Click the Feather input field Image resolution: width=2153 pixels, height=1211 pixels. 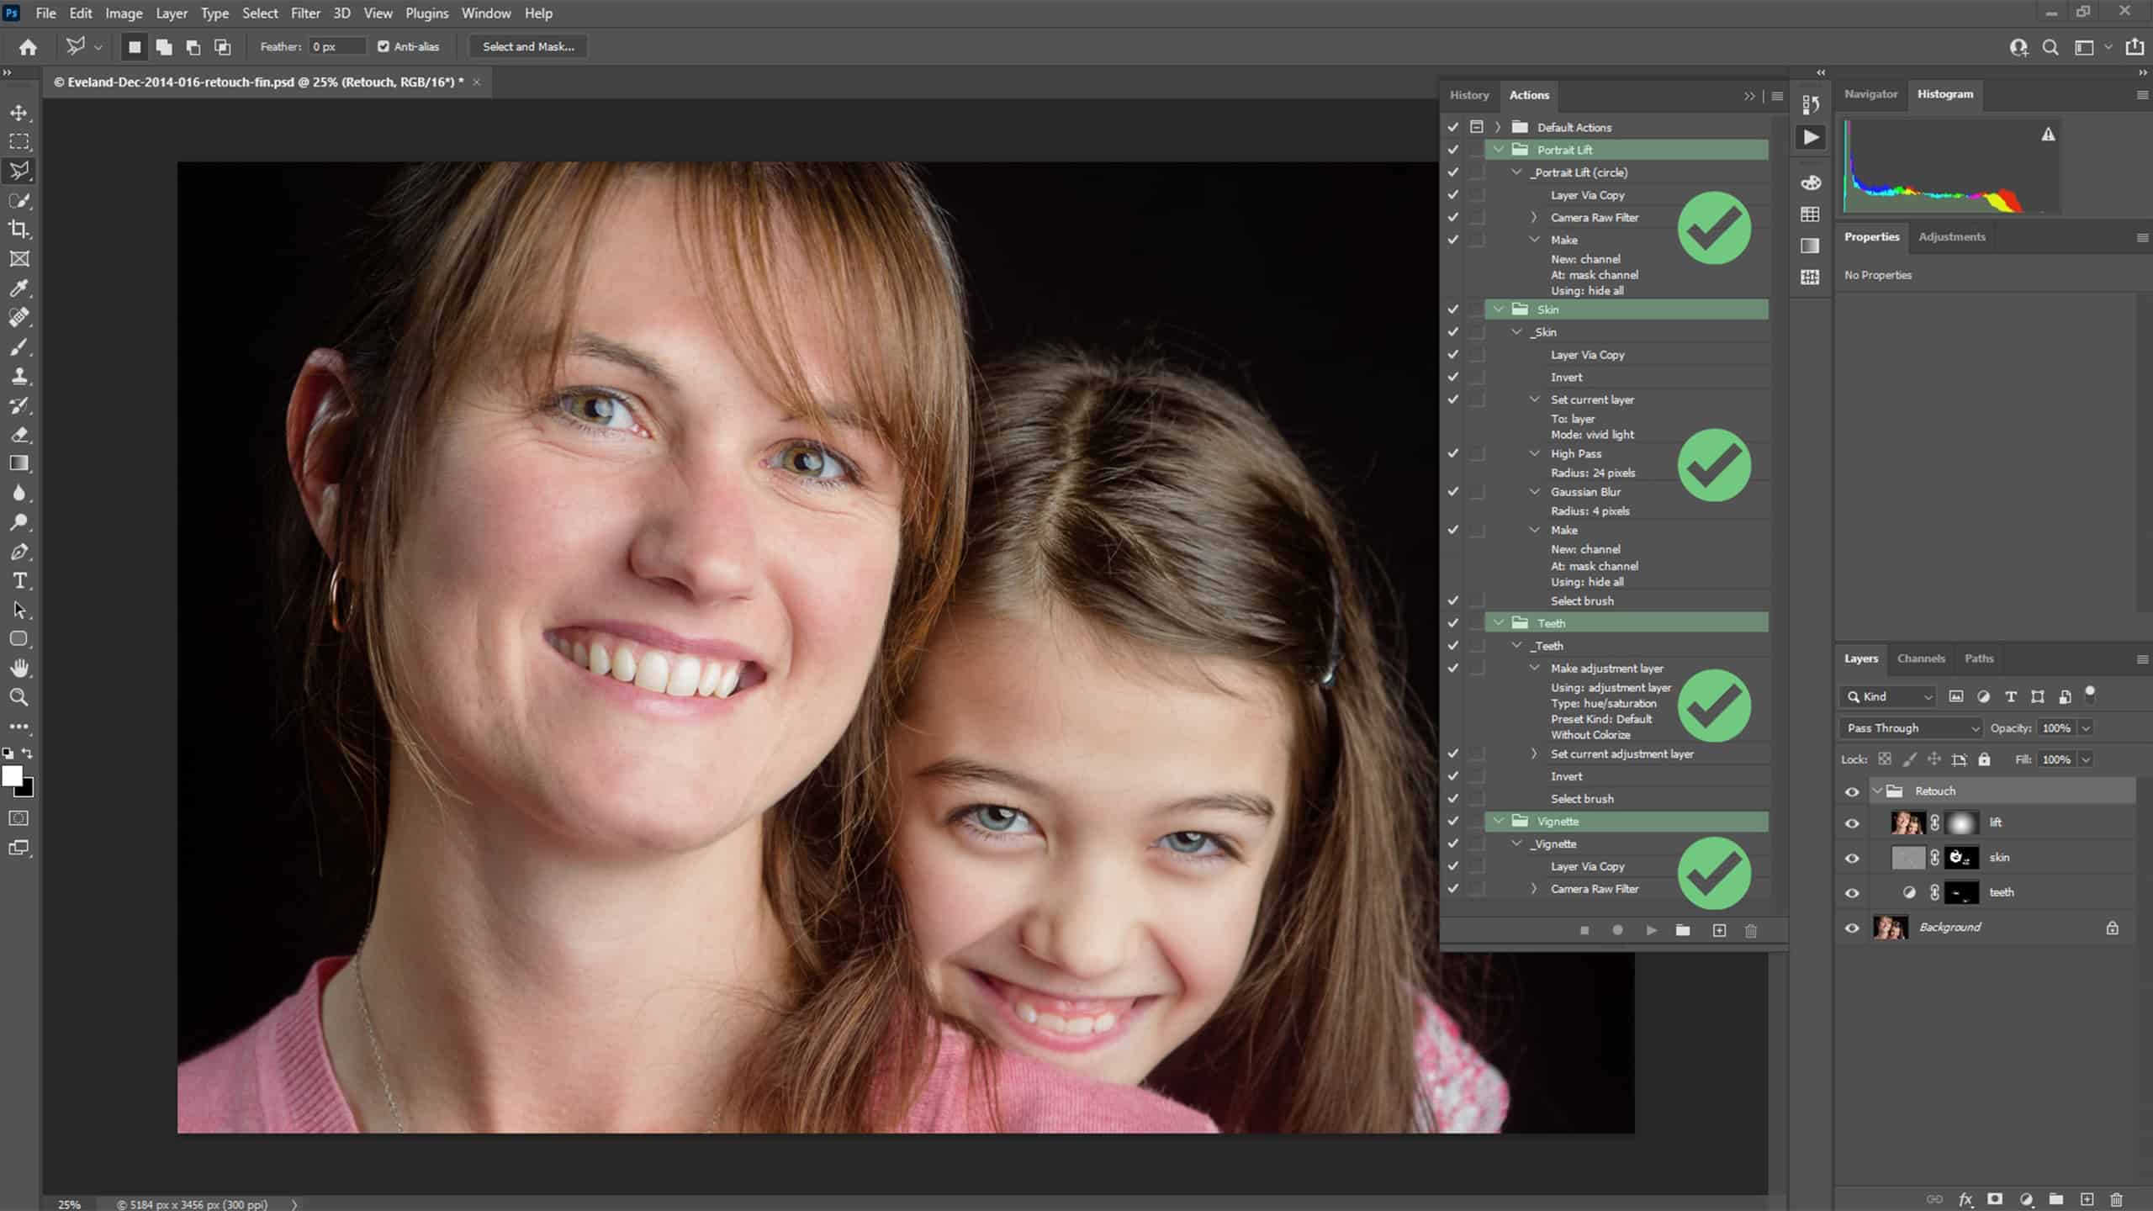click(336, 46)
